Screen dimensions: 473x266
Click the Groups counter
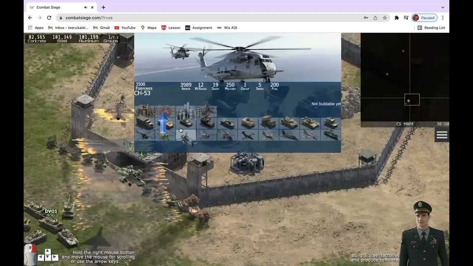[111, 39]
